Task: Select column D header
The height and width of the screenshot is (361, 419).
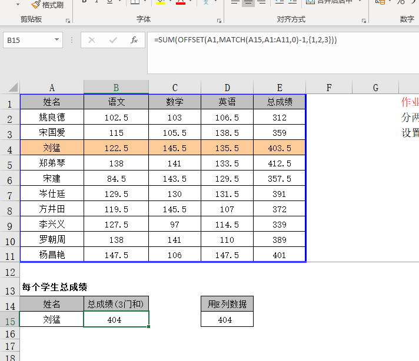Action: (227, 88)
